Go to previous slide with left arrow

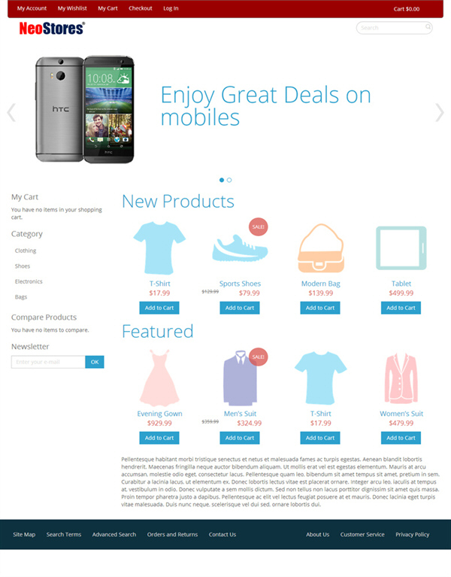point(11,112)
